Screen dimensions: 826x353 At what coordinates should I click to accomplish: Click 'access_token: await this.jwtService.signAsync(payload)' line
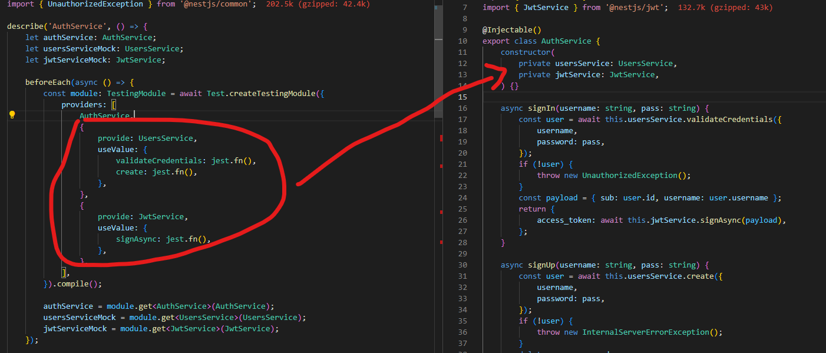click(662, 220)
